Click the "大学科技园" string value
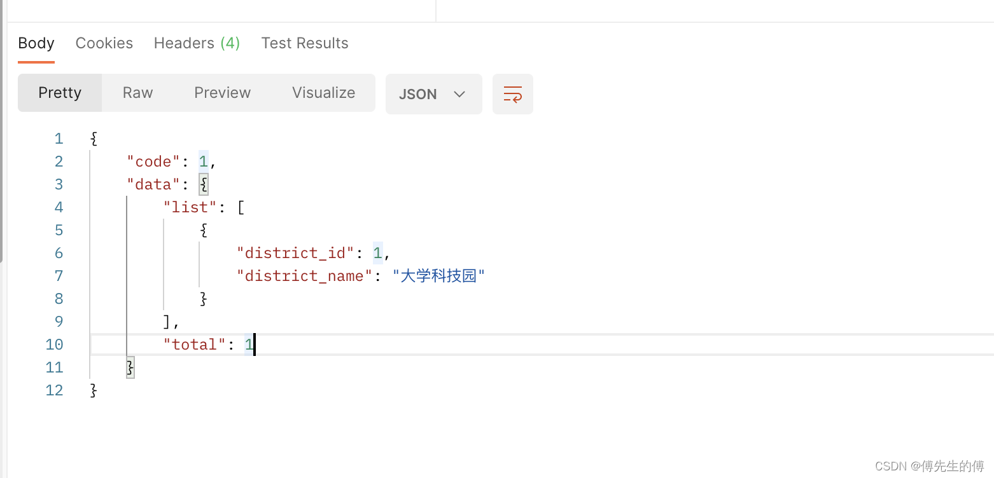Viewport: 994px width, 478px height. pyautogui.click(x=439, y=276)
